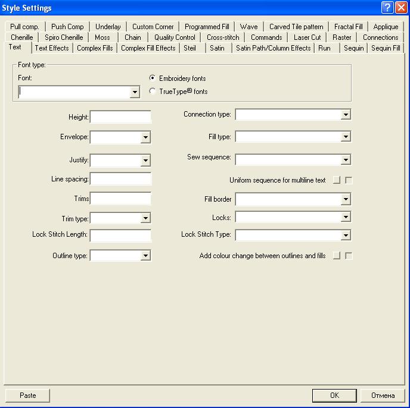The height and width of the screenshot is (408, 410).
Task: Click the Paste button
Action: click(x=27, y=396)
